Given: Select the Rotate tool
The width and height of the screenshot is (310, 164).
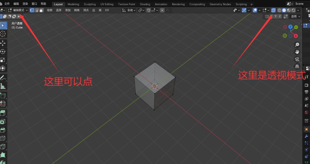Looking at the screenshot, I should pyautogui.click(x=3, y=52).
